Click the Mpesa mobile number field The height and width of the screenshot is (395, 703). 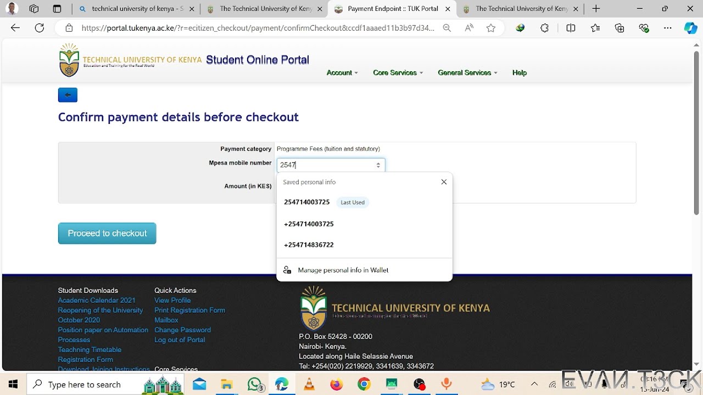(331, 165)
